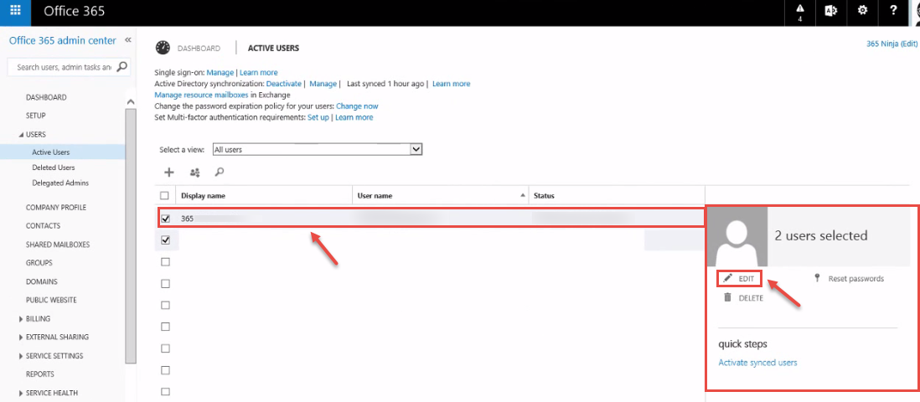Click the search users magnifier icon
This screenshot has height=402, width=920.
tap(219, 172)
